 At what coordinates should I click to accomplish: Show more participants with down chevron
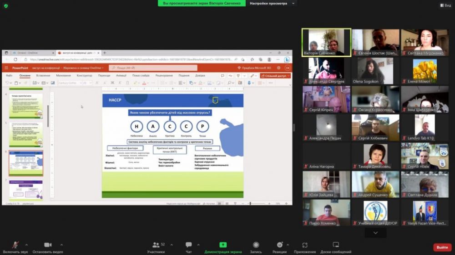(x=375, y=233)
